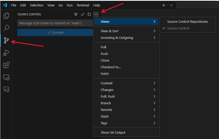Open Remote Explorer in activity bar

coord(6,77)
